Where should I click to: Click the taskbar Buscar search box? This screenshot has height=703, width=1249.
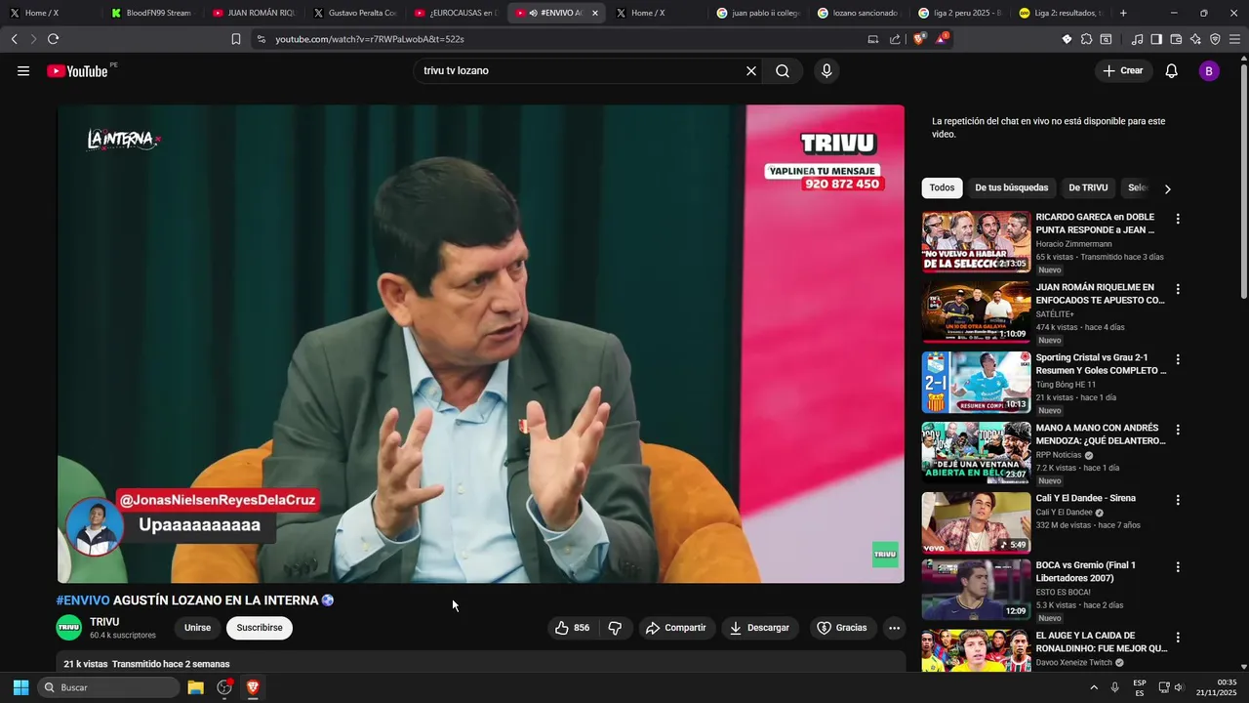(x=108, y=687)
